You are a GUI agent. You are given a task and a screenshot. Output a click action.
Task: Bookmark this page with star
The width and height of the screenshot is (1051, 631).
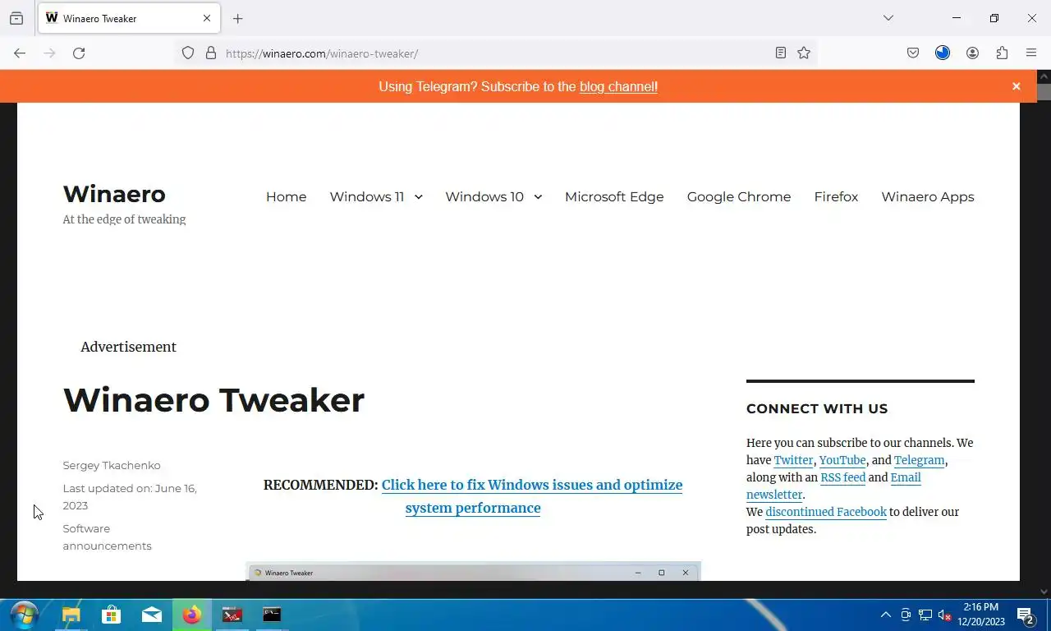coord(804,53)
